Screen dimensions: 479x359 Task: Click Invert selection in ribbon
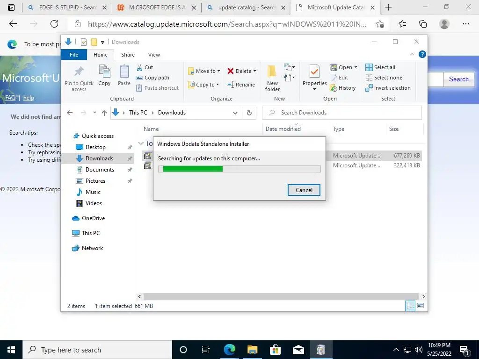[x=388, y=88]
